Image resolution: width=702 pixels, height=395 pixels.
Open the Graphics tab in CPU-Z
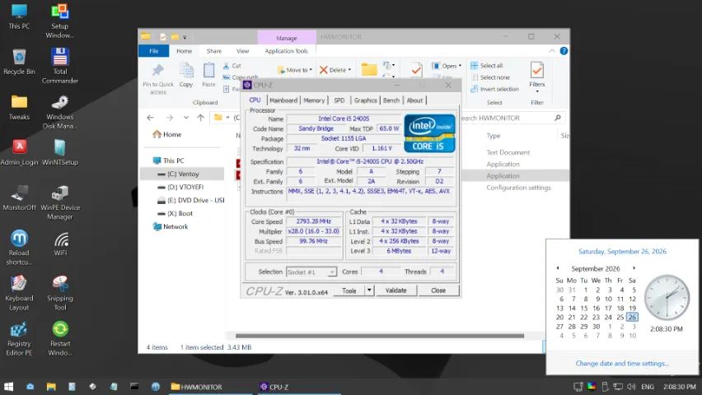click(365, 100)
